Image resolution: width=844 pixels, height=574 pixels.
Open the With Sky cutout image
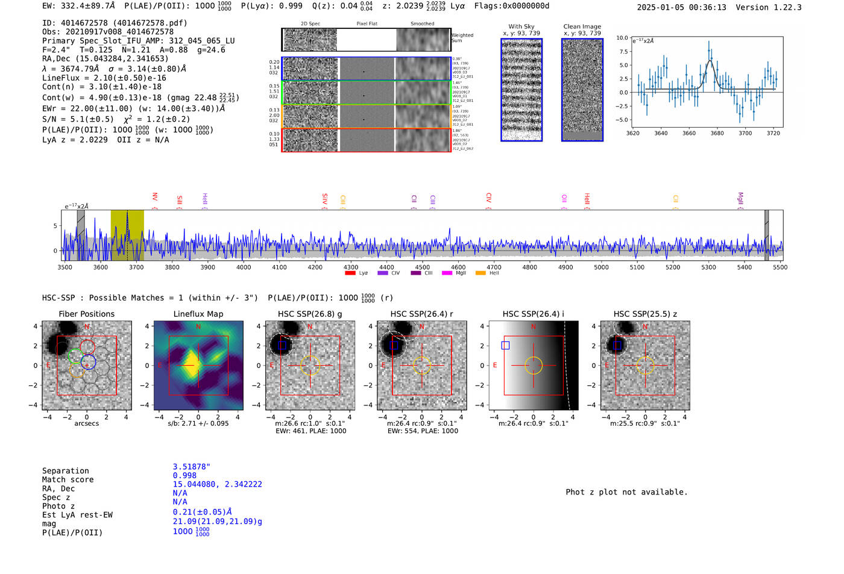521,90
